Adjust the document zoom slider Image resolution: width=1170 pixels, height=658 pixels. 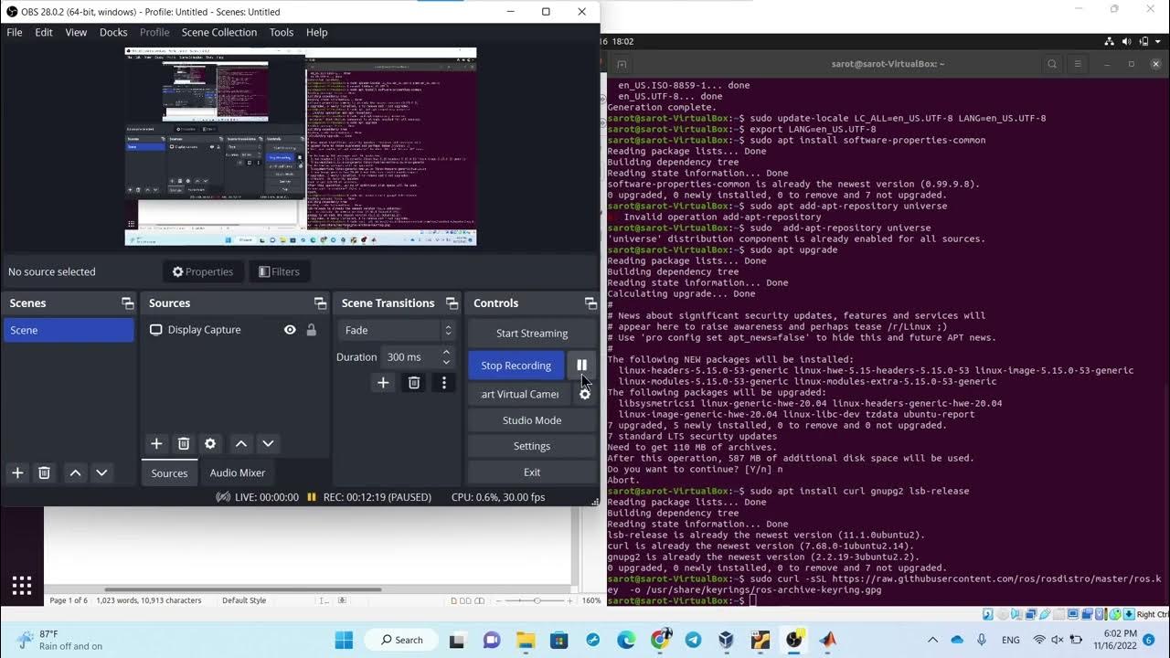point(537,600)
